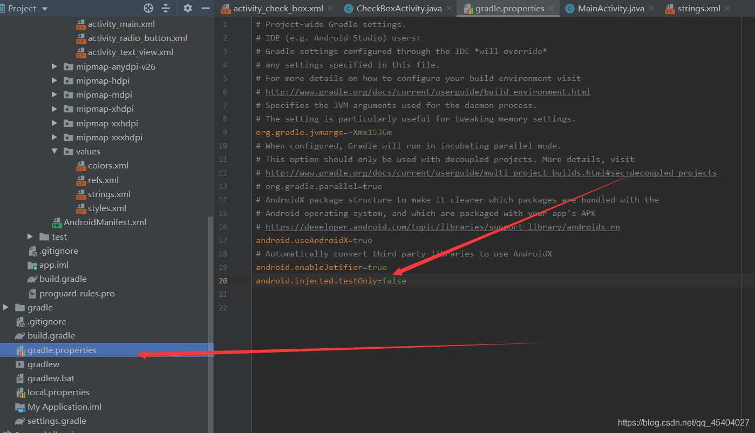Open the developer.android.com androidx-rn link

[x=442, y=227]
